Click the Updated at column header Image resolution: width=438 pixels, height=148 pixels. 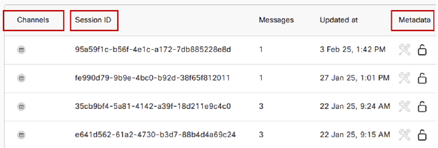coord(339,20)
